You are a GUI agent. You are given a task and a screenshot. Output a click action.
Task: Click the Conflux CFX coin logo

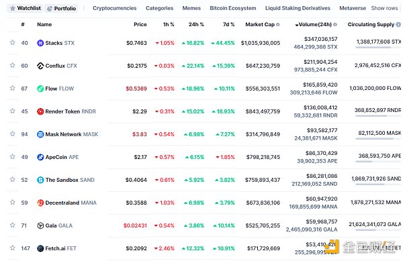click(40, 66)
